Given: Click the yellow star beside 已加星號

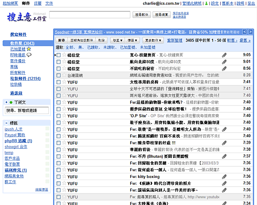Looking at the screenshot, I should point(29,49).
